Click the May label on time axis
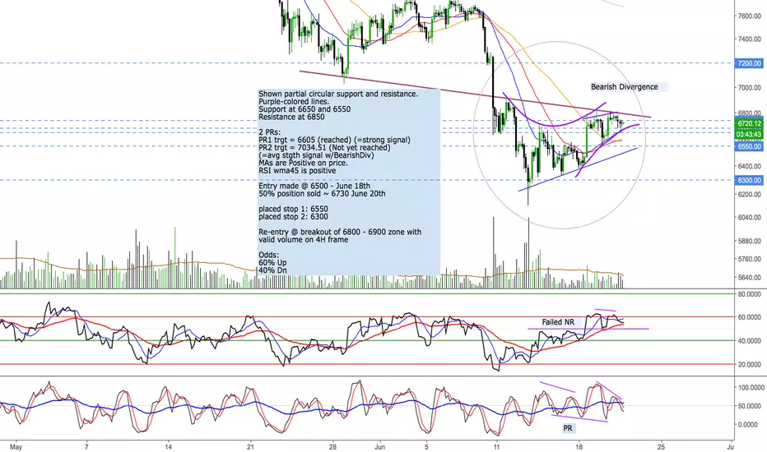767x452 pixels. (x=16, y=446)
